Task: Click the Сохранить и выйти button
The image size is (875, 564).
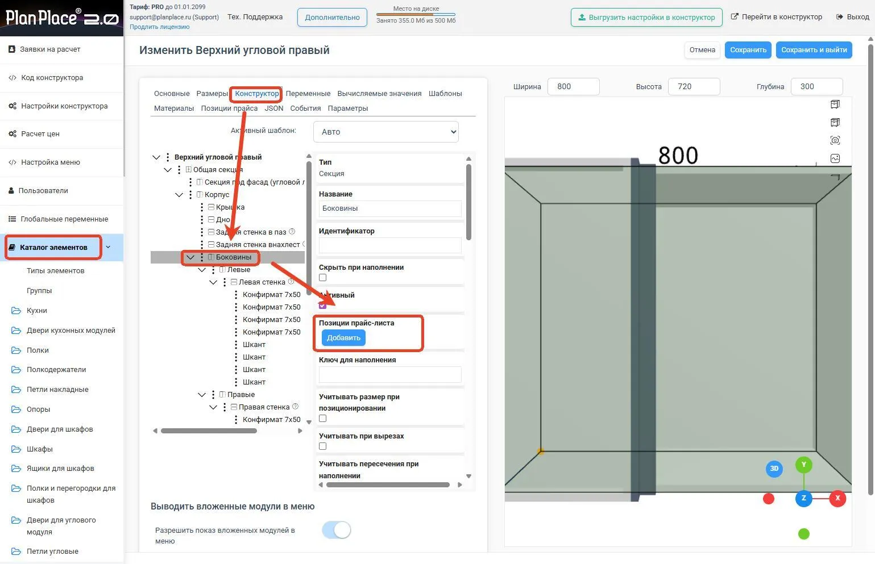Action: tap(814, 50)
